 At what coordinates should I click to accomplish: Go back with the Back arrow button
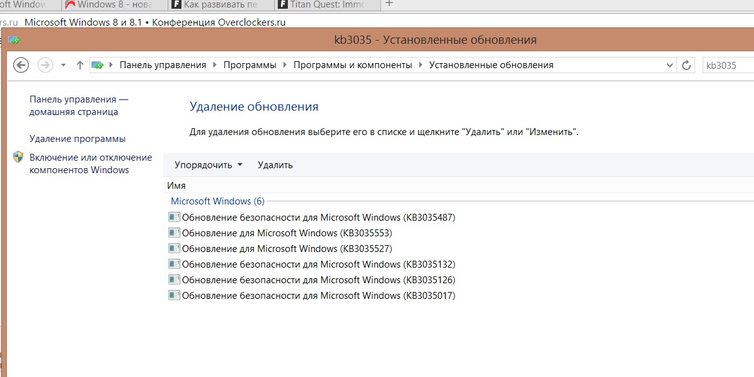click(x=21, y=65)
